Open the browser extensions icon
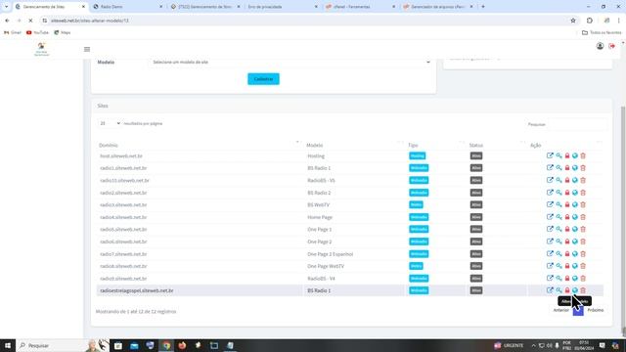Image resolution: width=626 pixels, height=352 pixels. [x=589, y=21]
